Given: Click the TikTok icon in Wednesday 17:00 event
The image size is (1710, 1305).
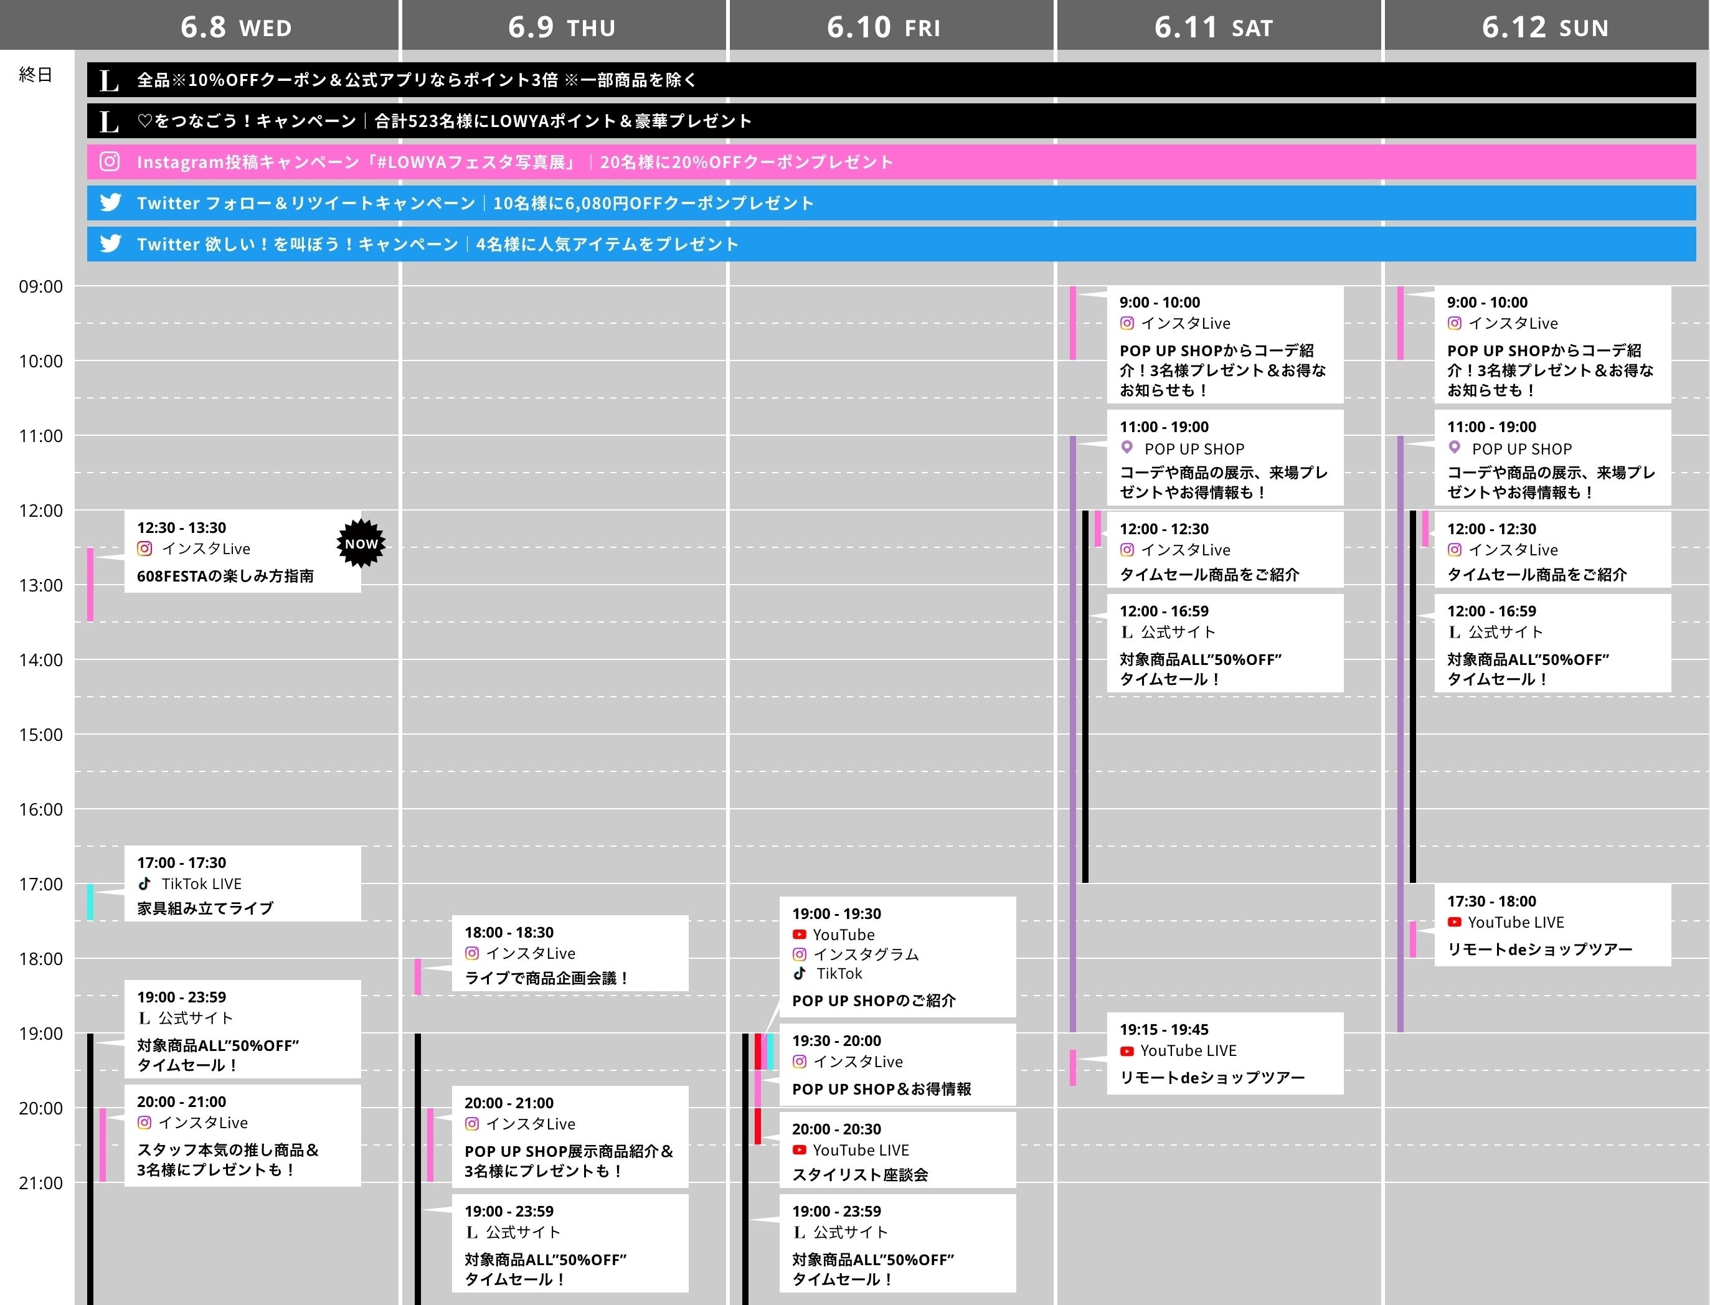Looking at the screenshot, I should (x=144, y=884).
